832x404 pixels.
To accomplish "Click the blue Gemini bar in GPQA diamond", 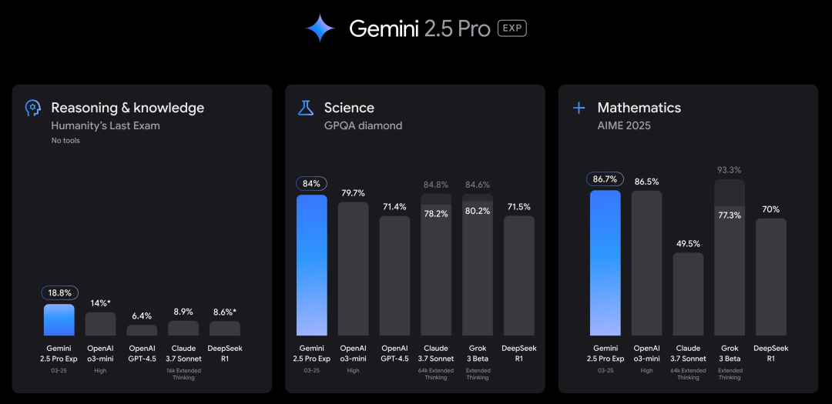I will (312, 265).
